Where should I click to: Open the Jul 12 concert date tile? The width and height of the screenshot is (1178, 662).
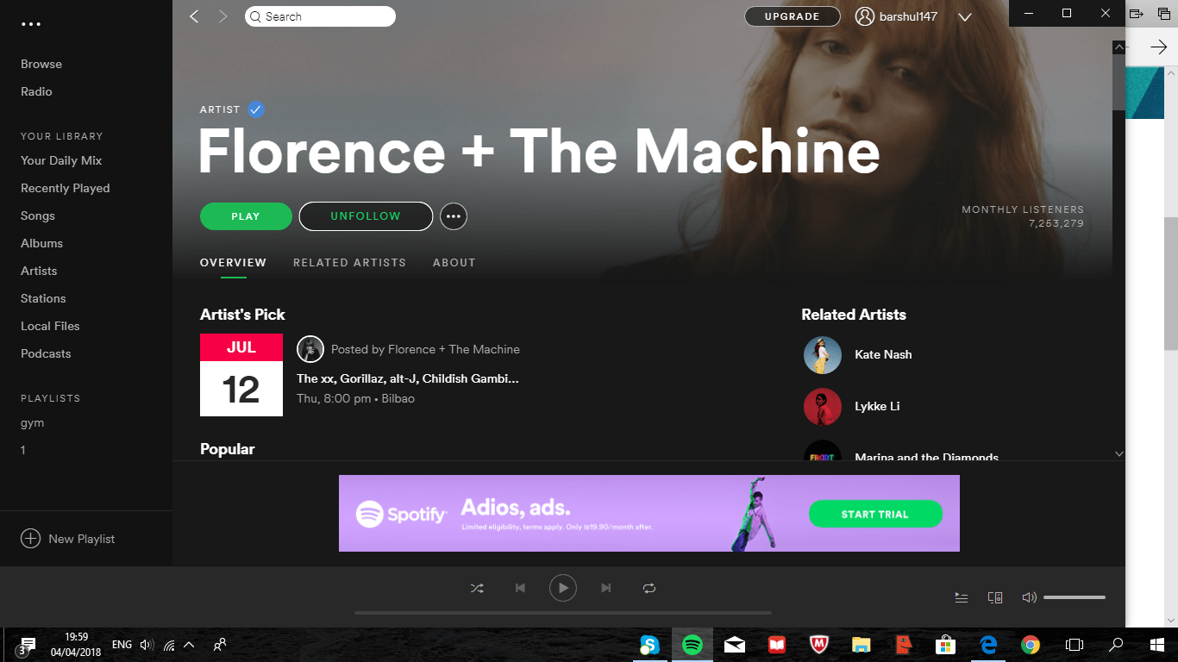click(x=241, y=375)
